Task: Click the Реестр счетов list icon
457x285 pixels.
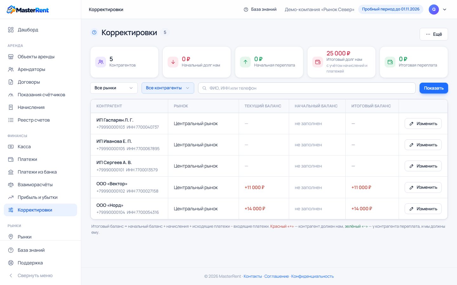Action: tap(11, 120)
